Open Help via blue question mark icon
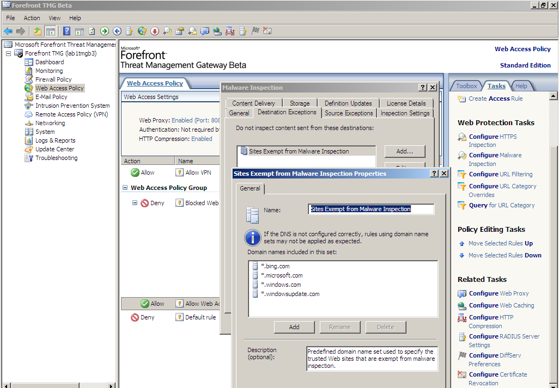 tap(66, 32)
